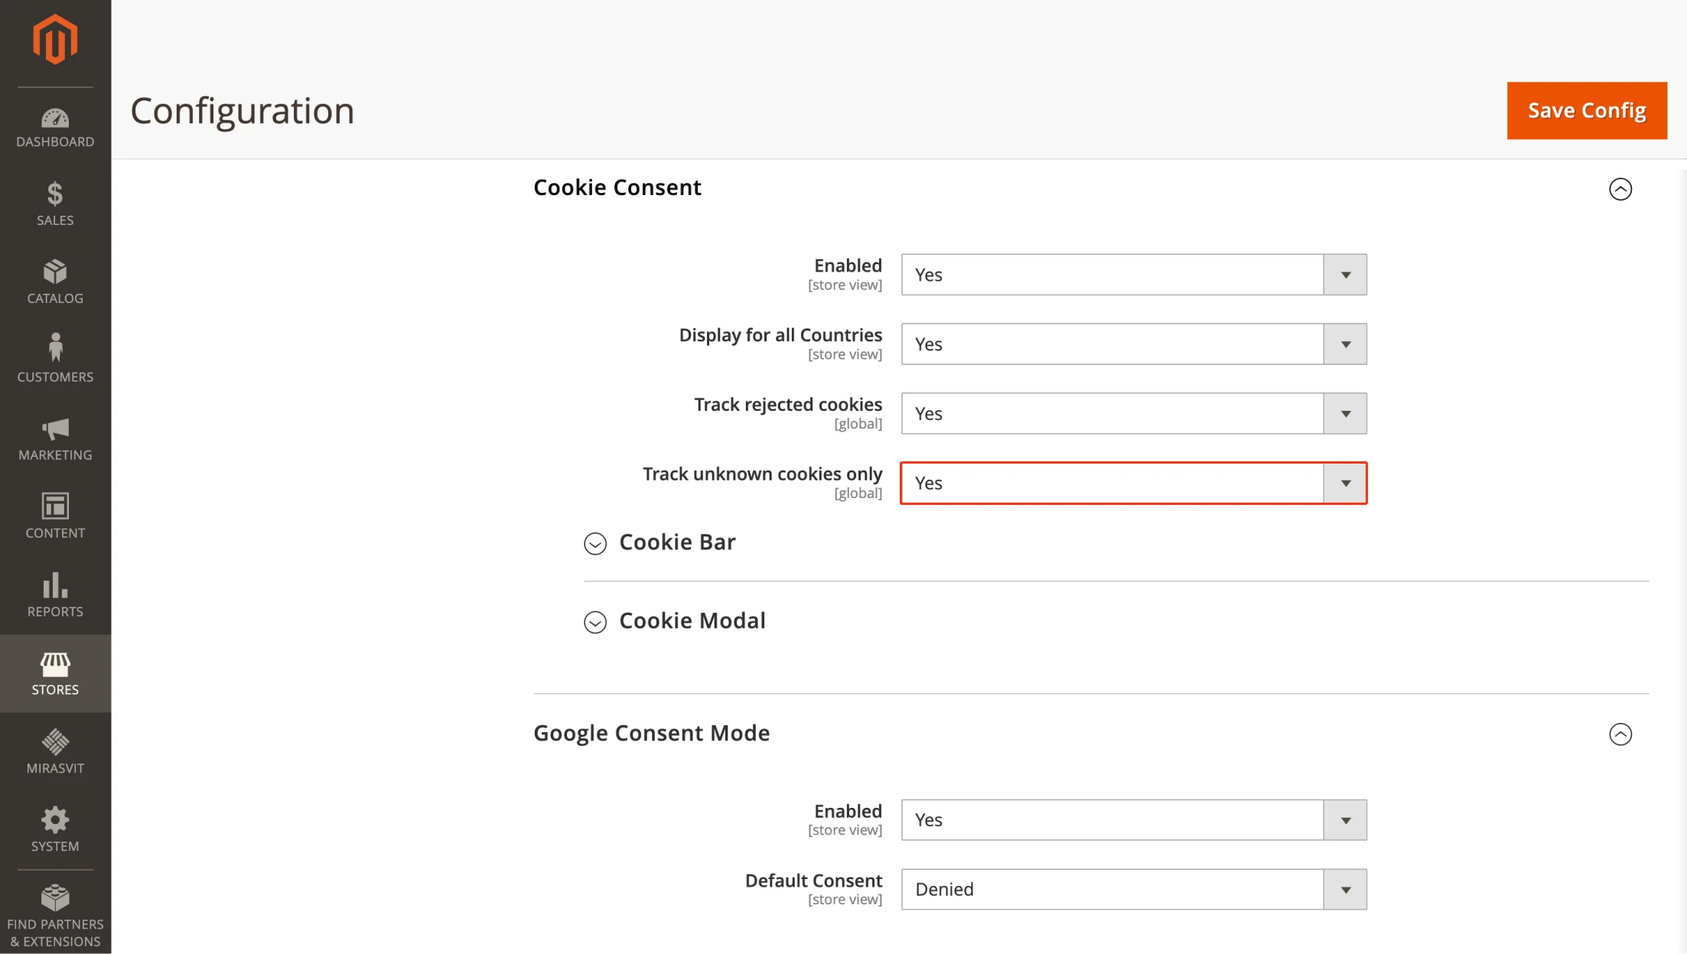Collapse the Cookie Consent section
The image size is (1687, 954).
[x=1620, y=189]
